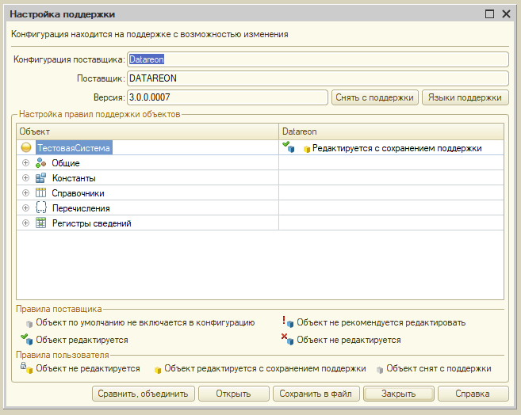Expand the Константы tree node
This screenshot has width=521, height=415.
(26, 177)
